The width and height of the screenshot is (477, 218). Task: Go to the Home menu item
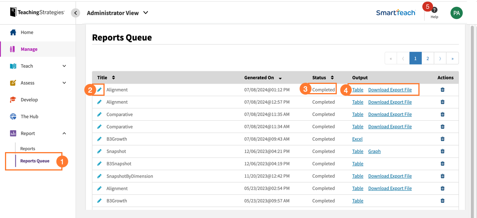(27, 32)
